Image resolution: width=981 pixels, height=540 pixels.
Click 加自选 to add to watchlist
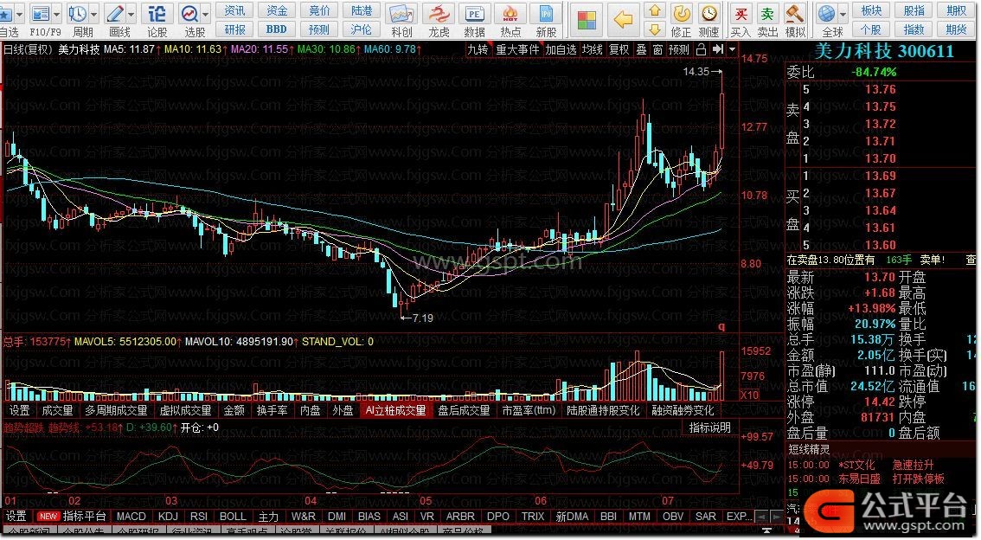click(561, 49)
